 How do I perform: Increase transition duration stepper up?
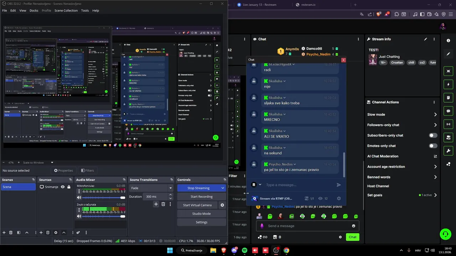click(x=170, y=195)
